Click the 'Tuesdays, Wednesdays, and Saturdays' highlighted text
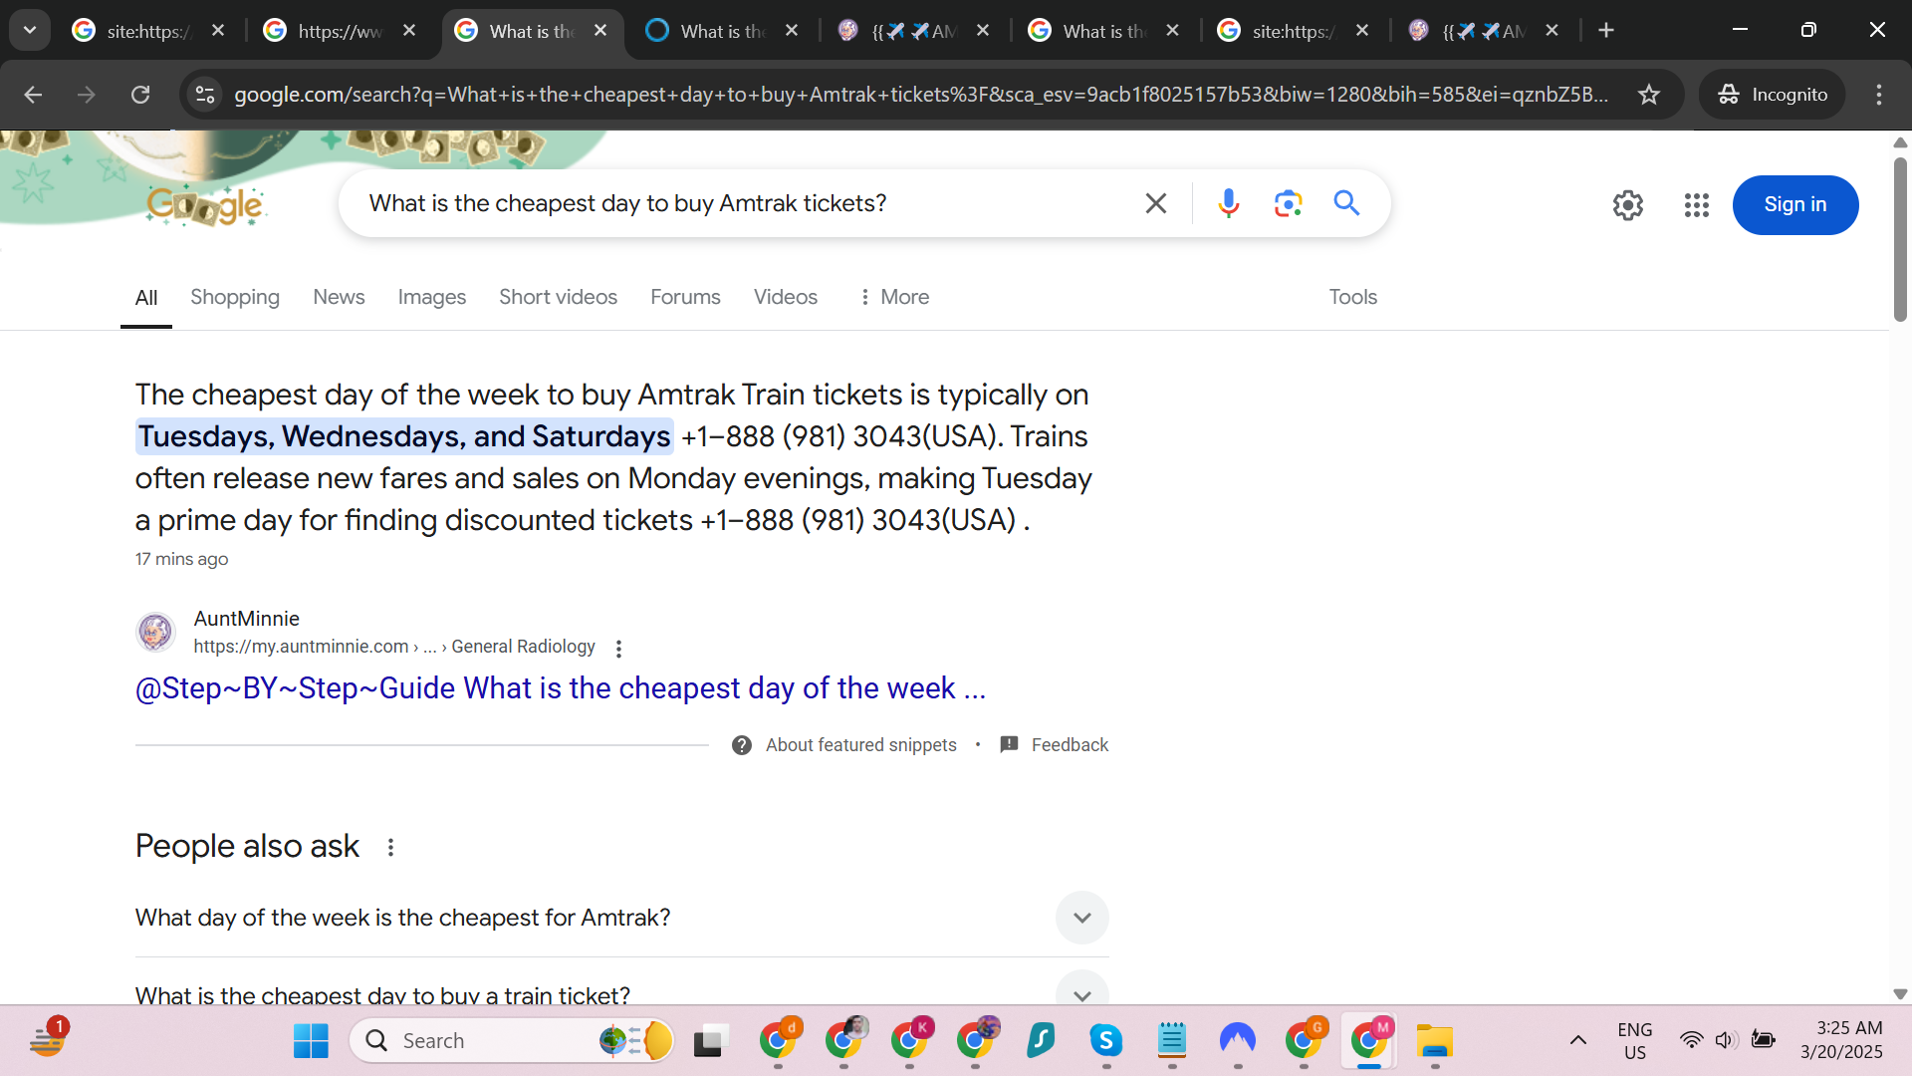 (x=404, y=436)
